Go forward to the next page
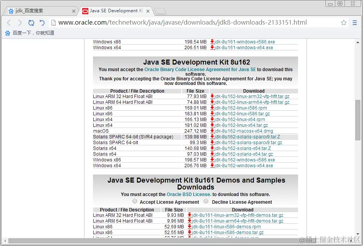363x246 pixels. (x=20, y=22)
